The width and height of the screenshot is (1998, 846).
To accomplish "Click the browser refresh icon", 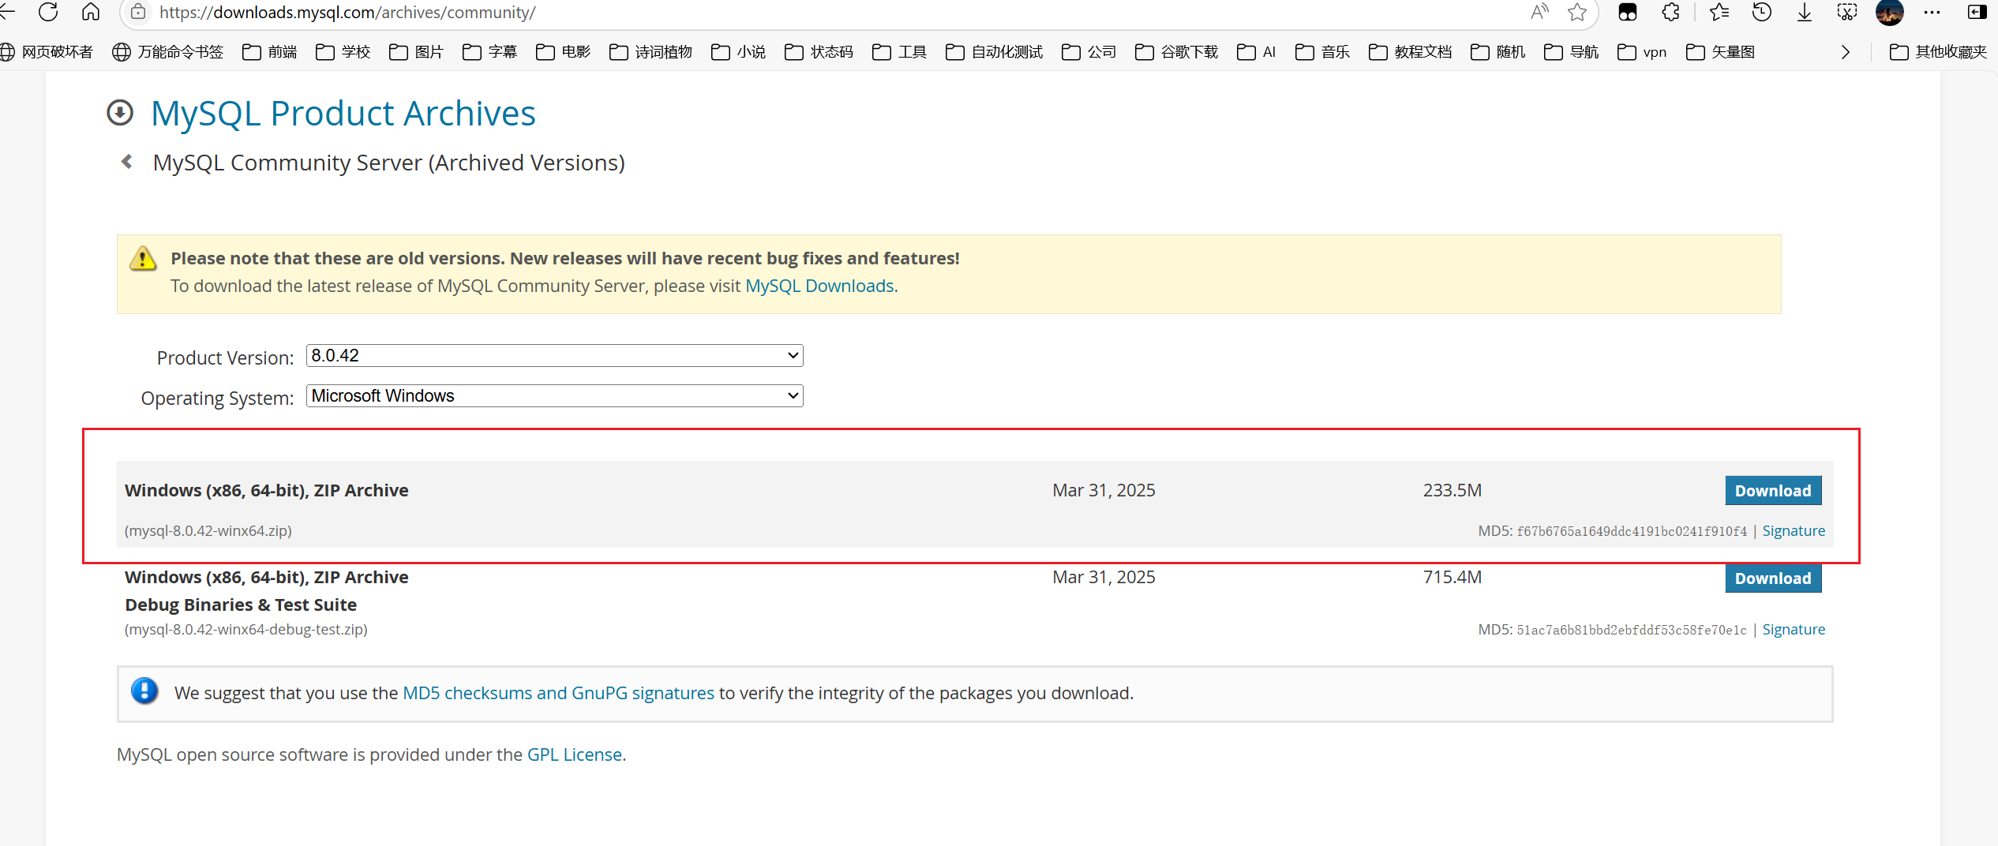I will coord(48,12).
